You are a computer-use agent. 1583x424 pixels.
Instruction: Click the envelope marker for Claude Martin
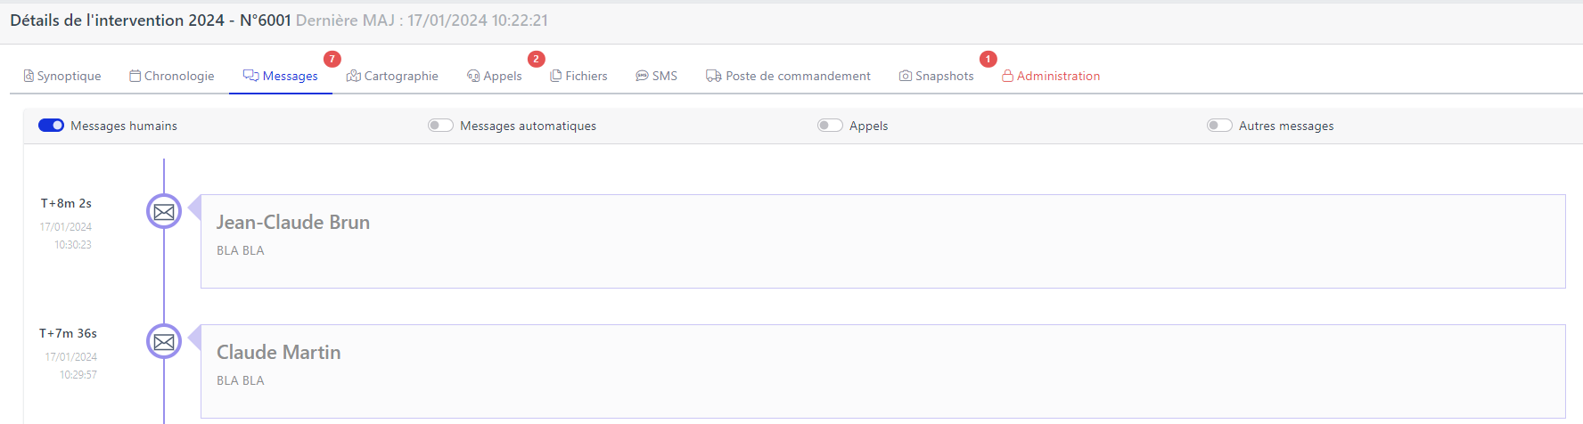[164, 342]
